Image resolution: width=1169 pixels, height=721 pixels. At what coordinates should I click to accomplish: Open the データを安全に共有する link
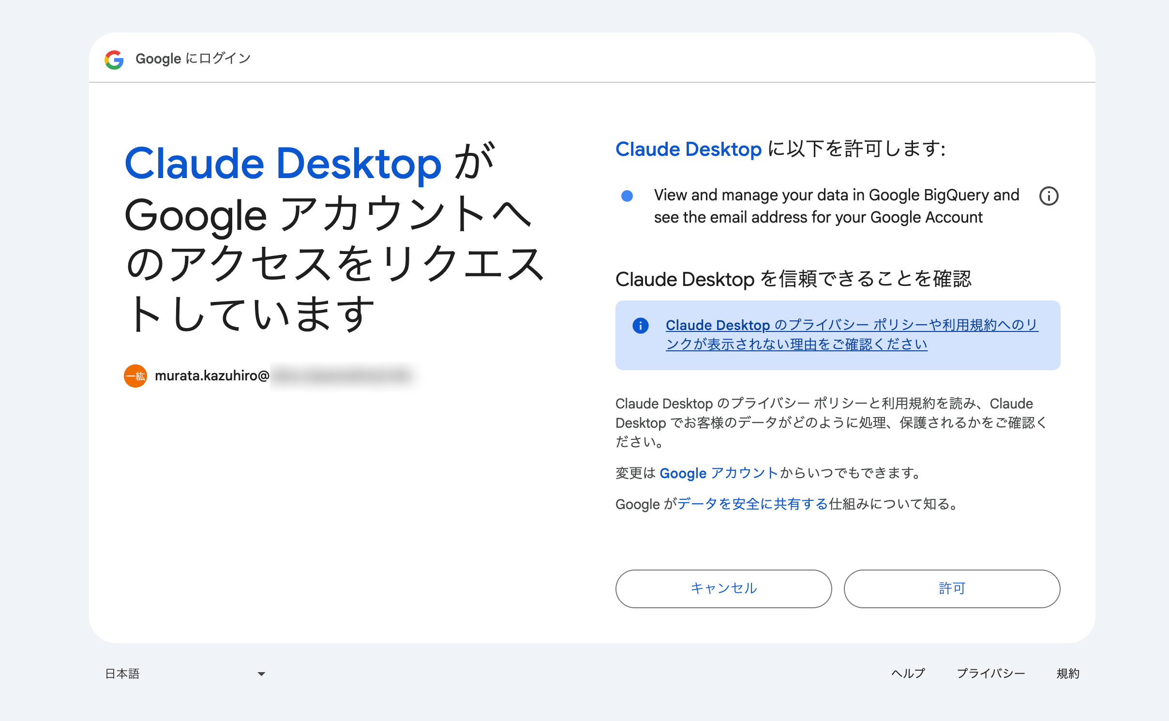point(752,504)
